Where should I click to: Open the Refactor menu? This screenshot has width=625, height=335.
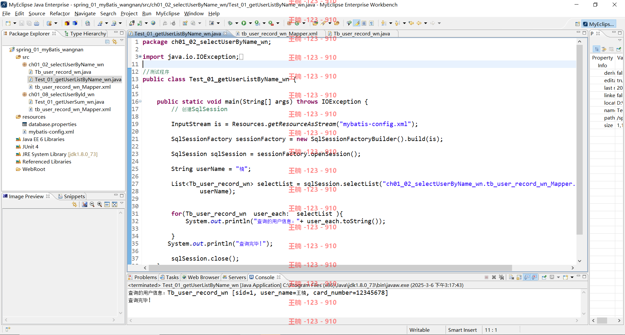click(x=60, y=13)
